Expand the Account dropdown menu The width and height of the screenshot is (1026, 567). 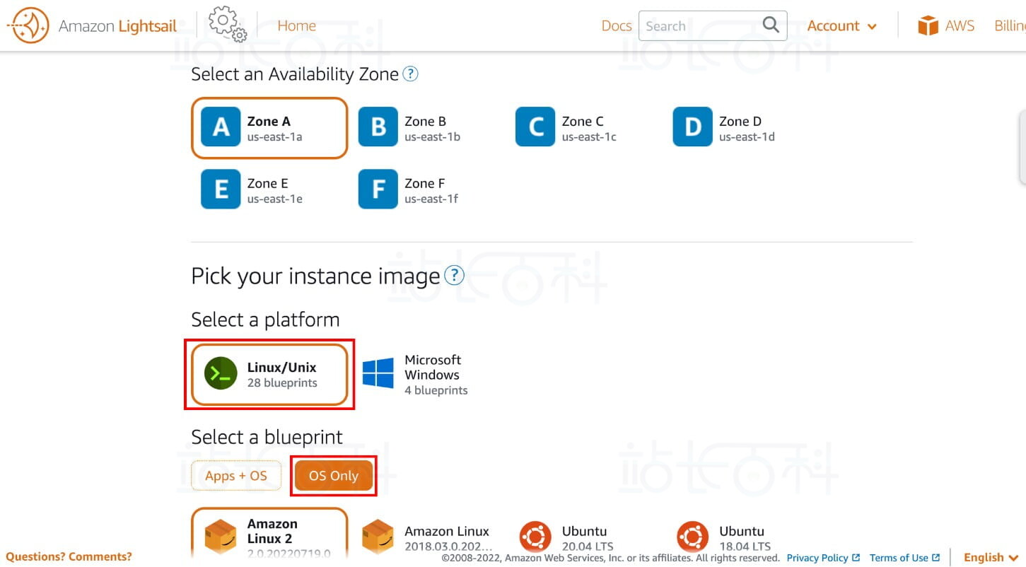[x=841, y=26]
